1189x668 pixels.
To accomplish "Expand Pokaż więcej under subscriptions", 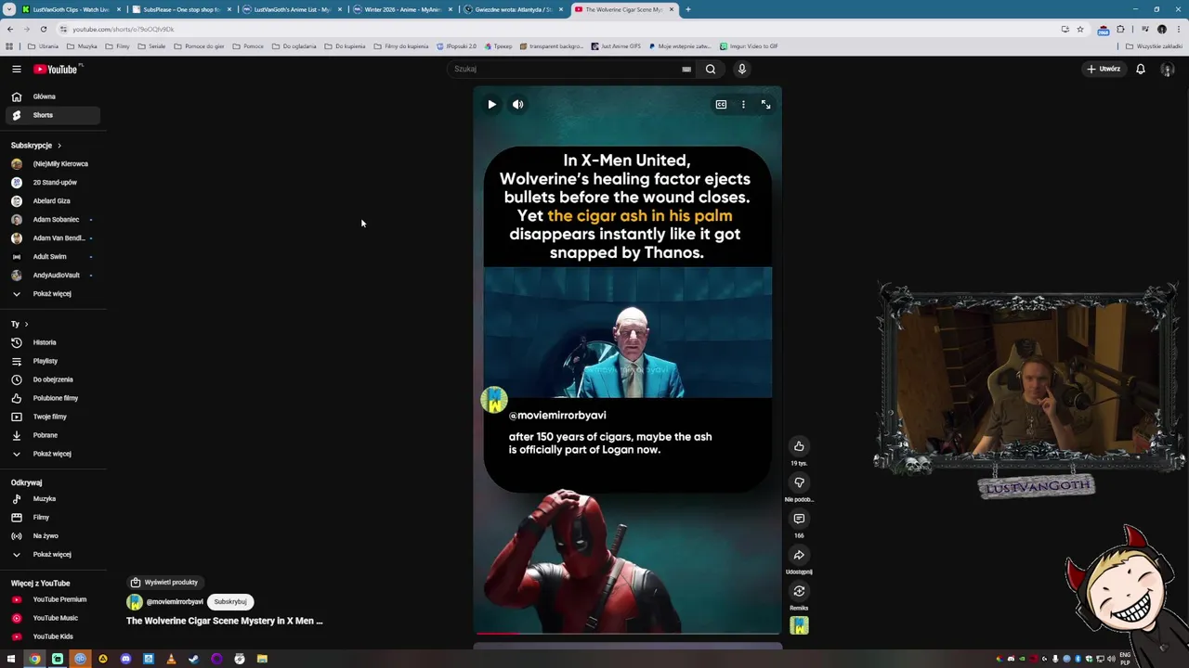I will click(x=52, y=293).
